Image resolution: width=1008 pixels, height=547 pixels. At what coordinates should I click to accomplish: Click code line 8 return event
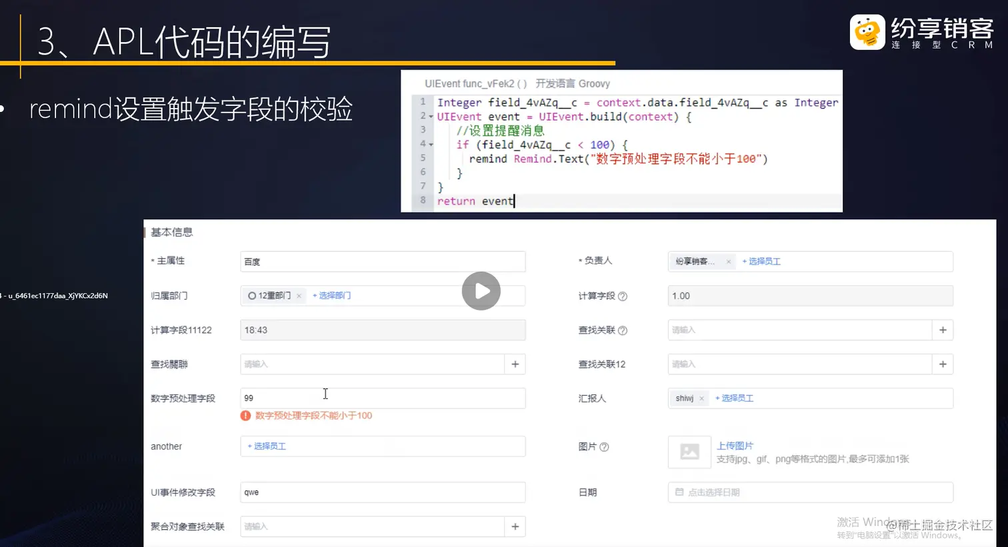click(475, 201)
